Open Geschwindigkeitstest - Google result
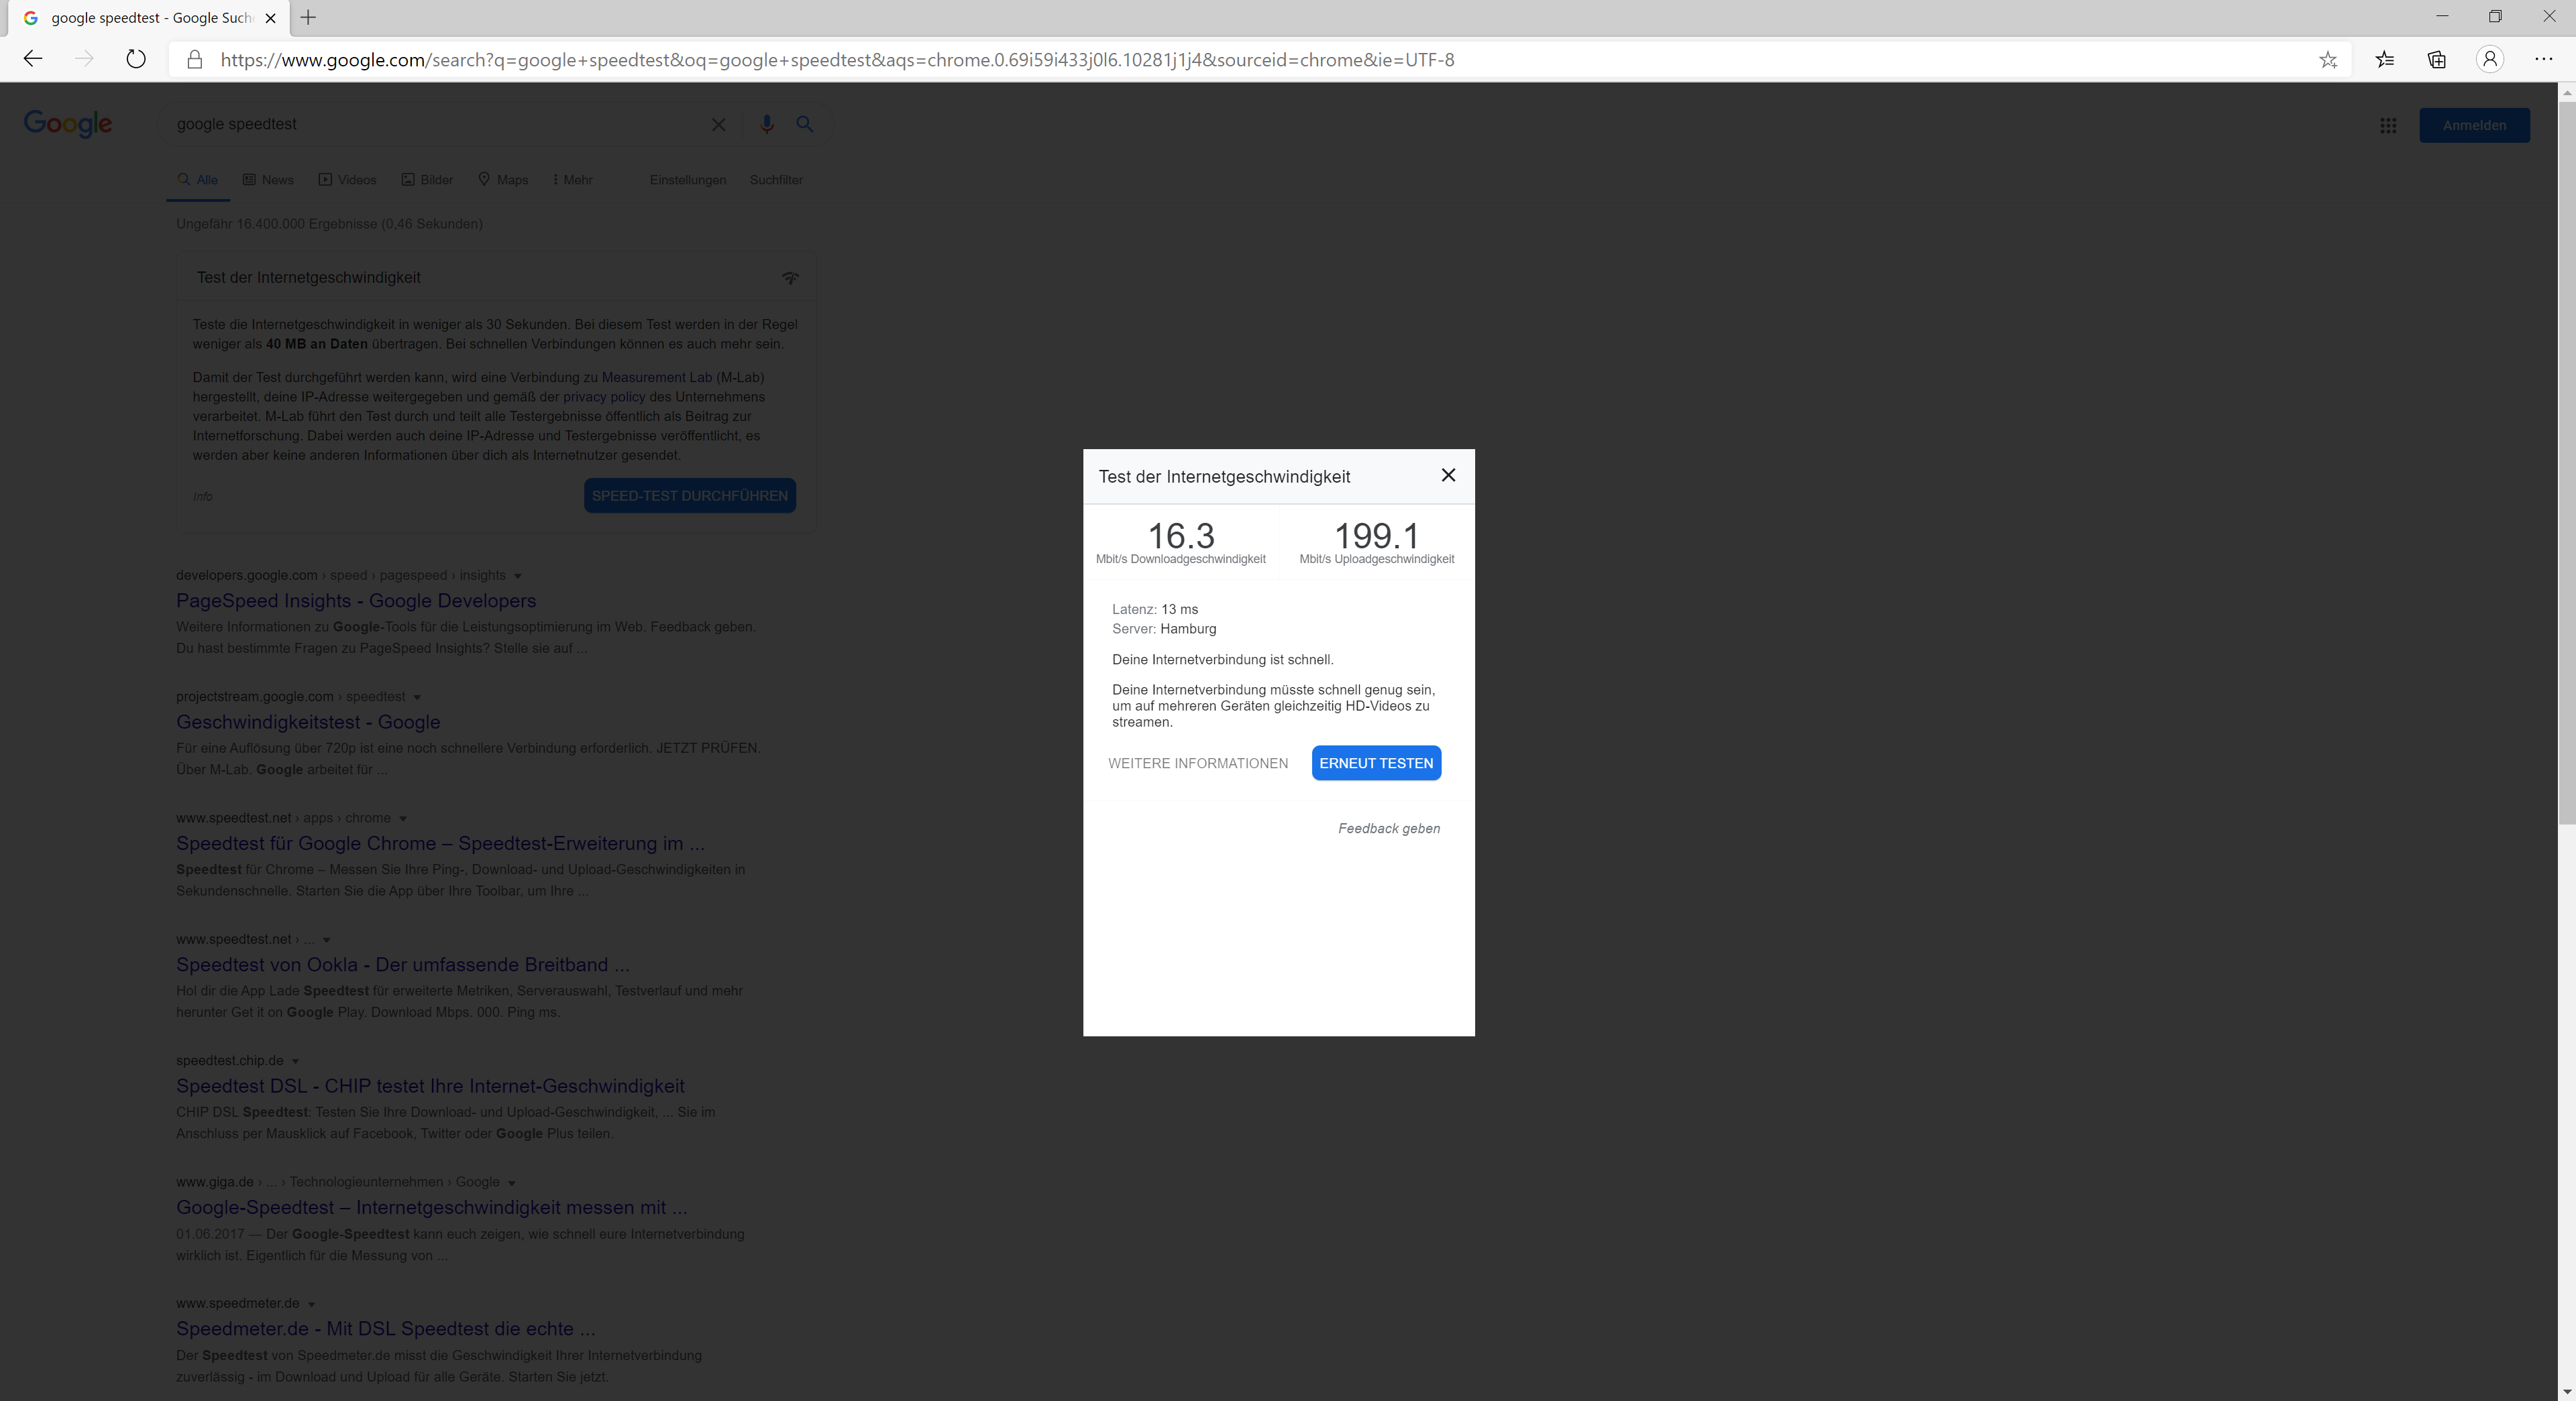 308,721
